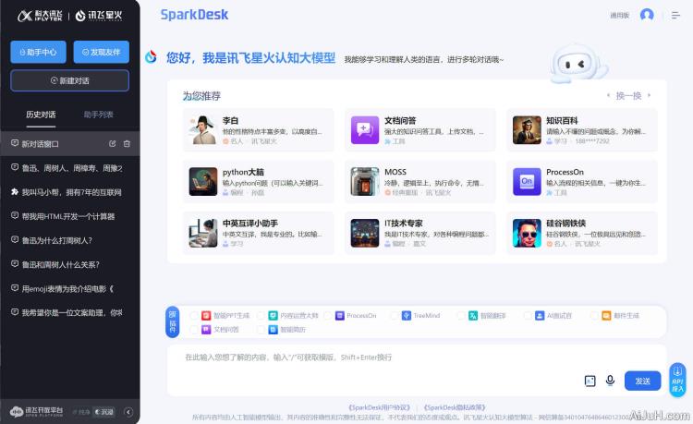Image resolution: width=693 pixels, height=424 pixels.
Task: Click the 发送 send button
Action: tap(643, 381)
